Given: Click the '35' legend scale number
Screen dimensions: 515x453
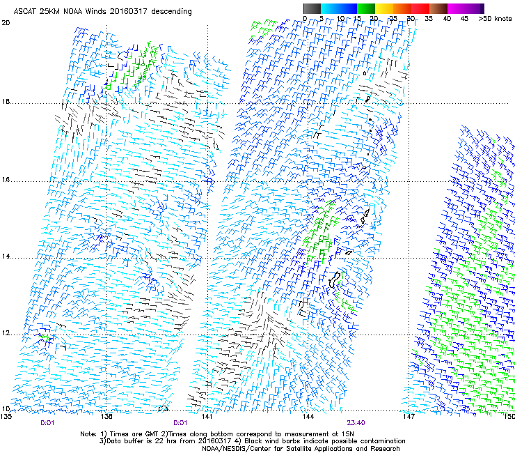Looking at the screenshot, I should pos(429,18).
